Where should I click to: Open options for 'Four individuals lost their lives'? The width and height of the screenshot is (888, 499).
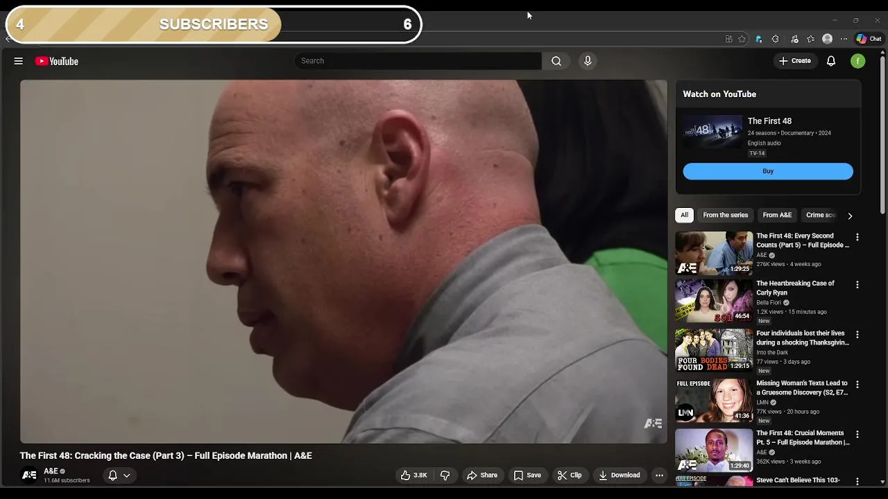(857, 335)
